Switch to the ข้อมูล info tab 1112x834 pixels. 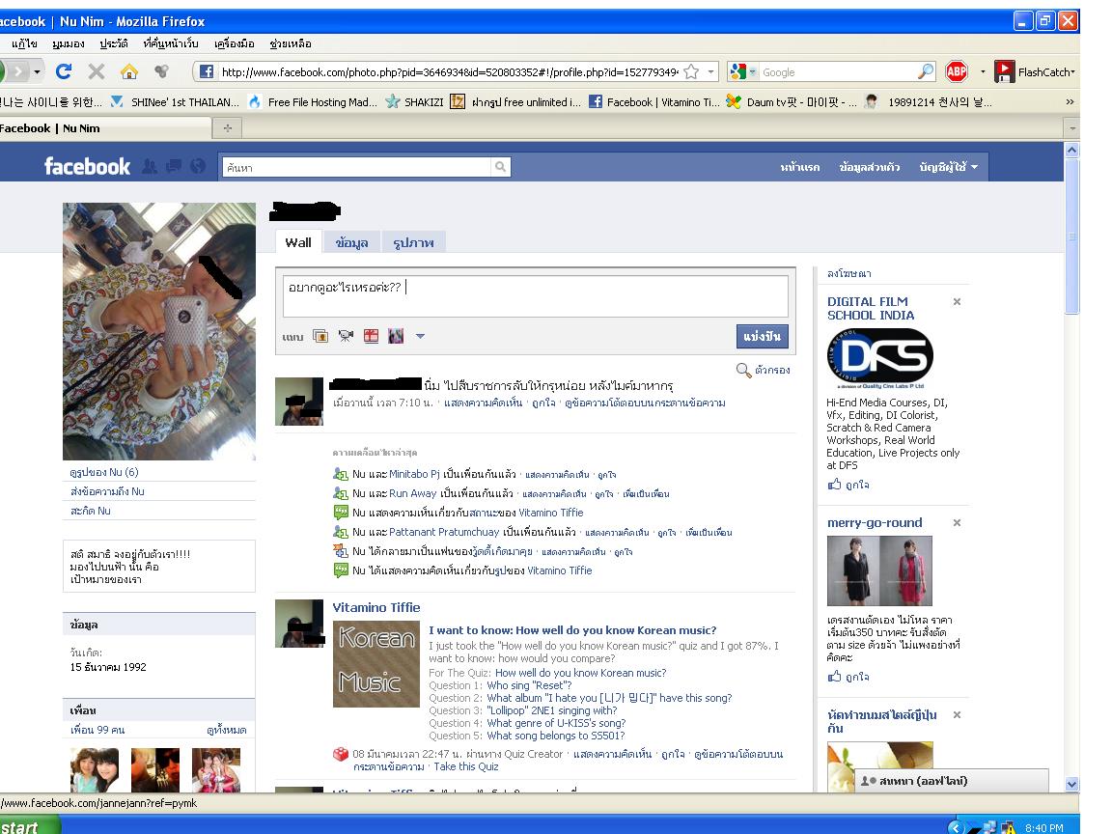(x=351, y=242)
